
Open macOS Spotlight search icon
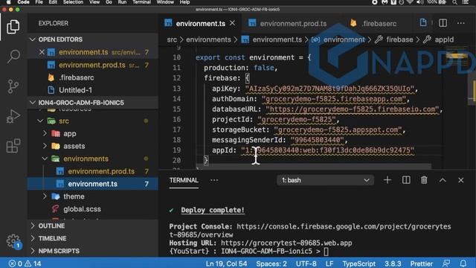(454, 2)
